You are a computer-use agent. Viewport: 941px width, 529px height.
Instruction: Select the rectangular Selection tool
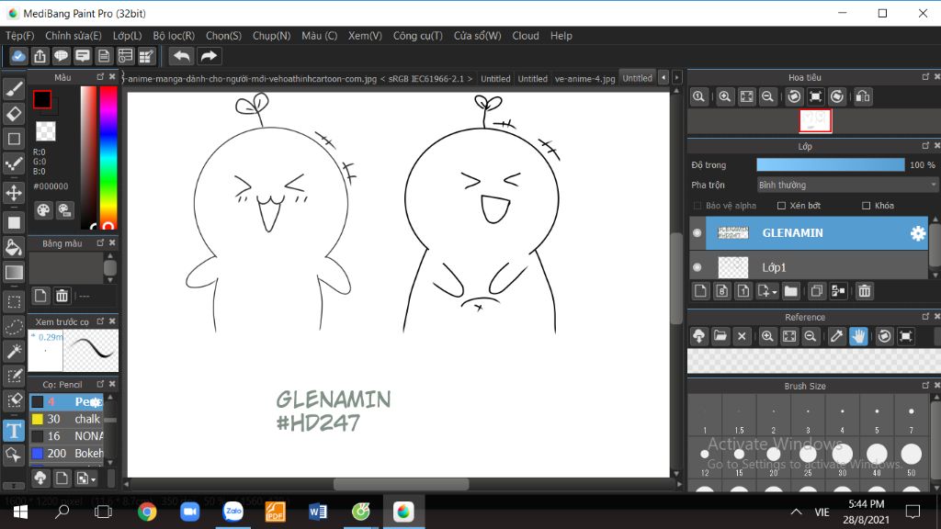click(x=14, y=301)
